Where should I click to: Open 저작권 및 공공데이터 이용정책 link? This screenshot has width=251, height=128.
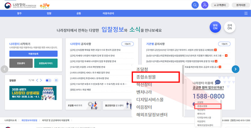pyautogui.click(x=56, y=120)
